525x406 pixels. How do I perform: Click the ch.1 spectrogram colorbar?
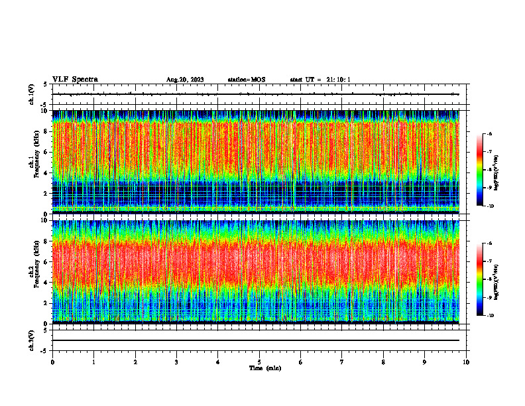pos(479,170)
